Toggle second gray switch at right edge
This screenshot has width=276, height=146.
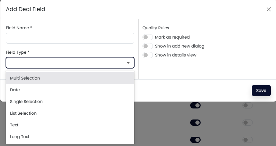tap(248, 123)
